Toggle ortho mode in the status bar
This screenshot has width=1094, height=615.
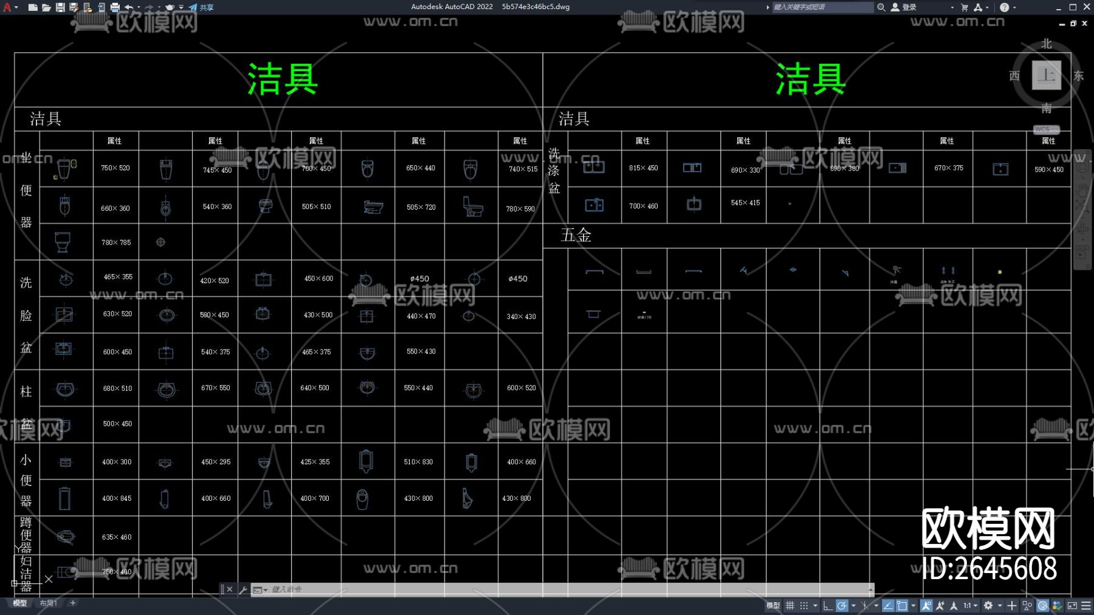click(x=828, y=605)
